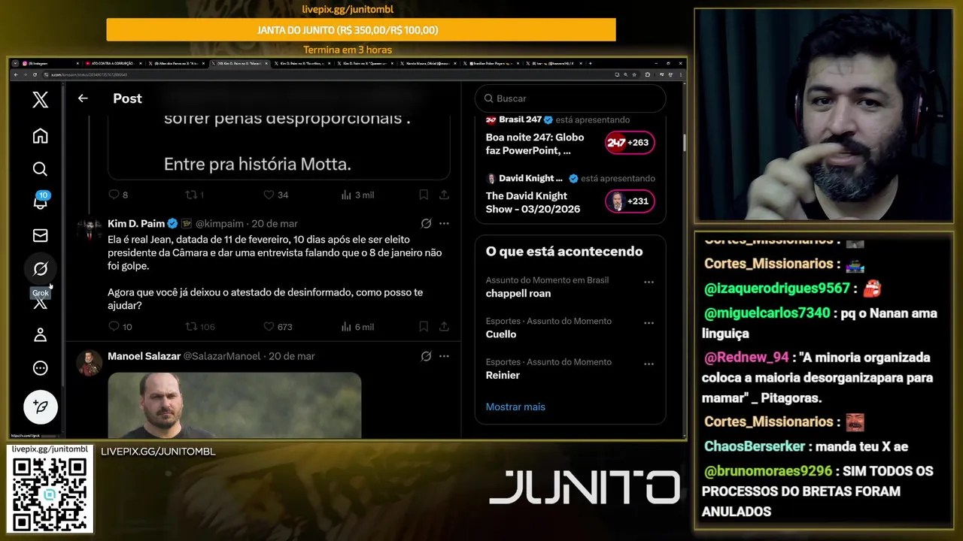The image size is (963, 541).
Task: Open a new browser tab
Action: 591,63
